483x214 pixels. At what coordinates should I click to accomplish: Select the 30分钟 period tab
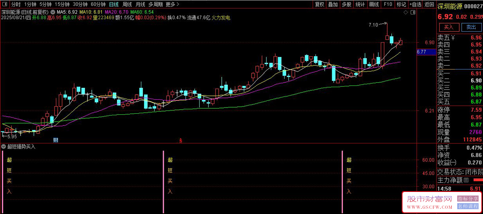click(x=80, y=4)
